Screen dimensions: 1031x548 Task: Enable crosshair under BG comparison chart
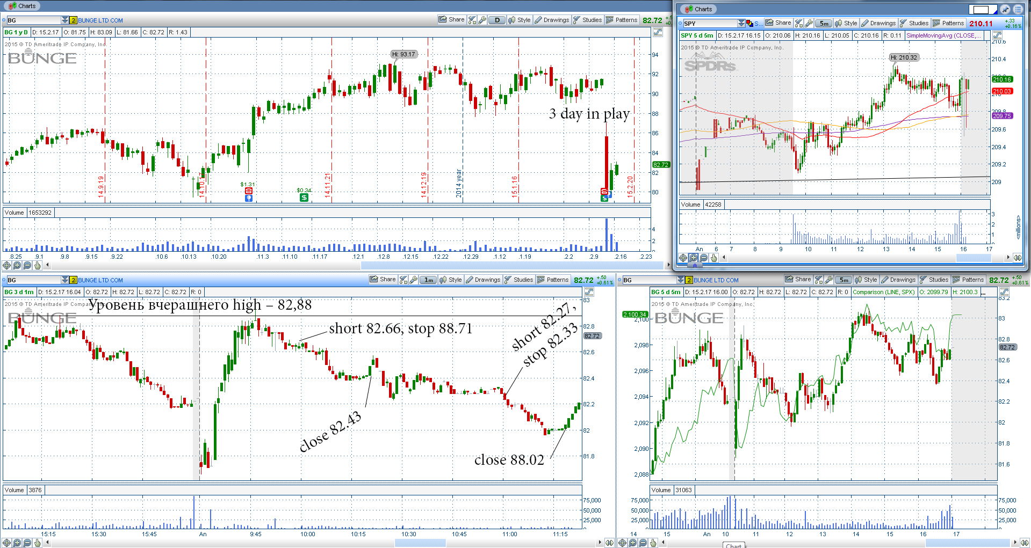pyautogui.click(x=622, y=543)
